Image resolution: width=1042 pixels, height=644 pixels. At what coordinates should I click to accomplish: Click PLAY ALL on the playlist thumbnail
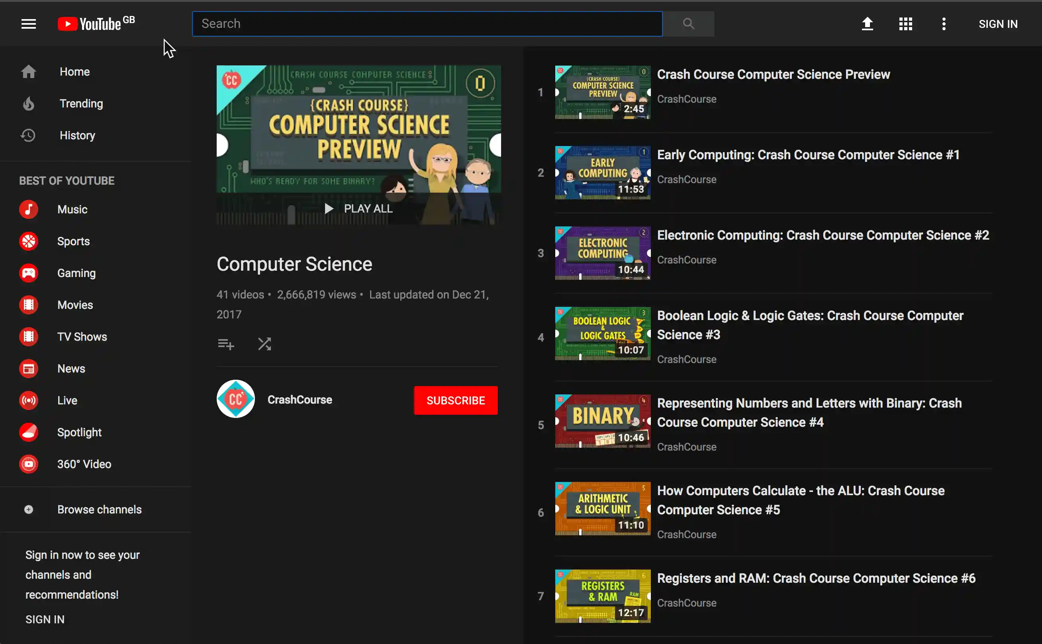[359, 208]
